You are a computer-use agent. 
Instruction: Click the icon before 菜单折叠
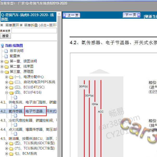point(21,25)
